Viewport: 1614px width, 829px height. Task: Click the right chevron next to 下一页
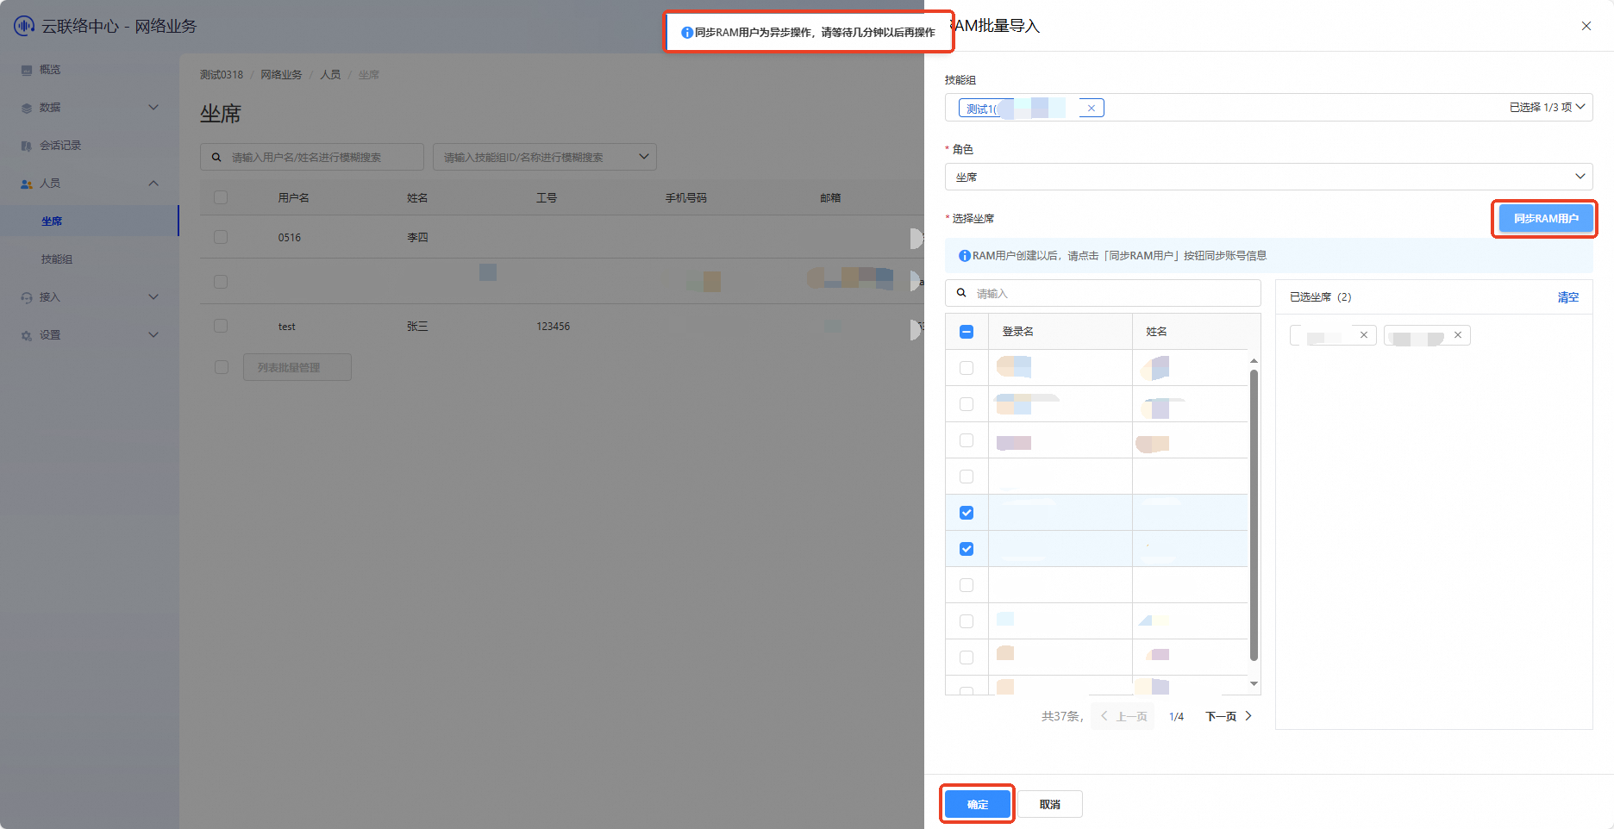point(1248,716)
